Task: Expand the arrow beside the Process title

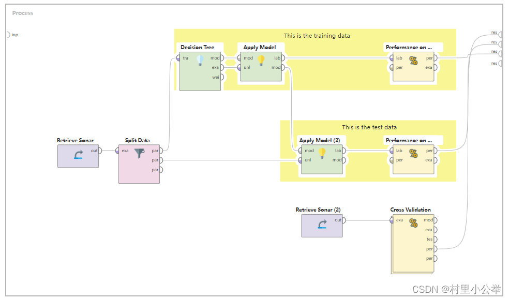Action: (9, 13)
